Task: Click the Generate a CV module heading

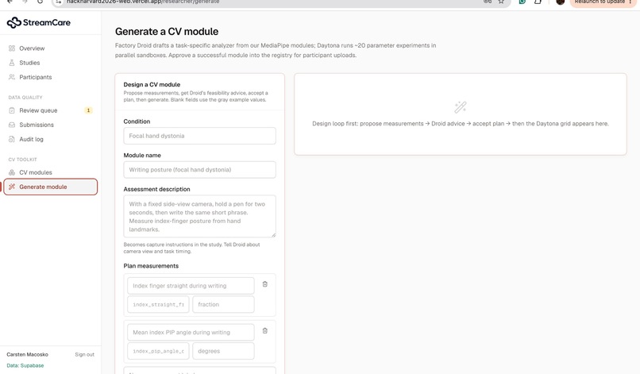Action: (167, 32)
